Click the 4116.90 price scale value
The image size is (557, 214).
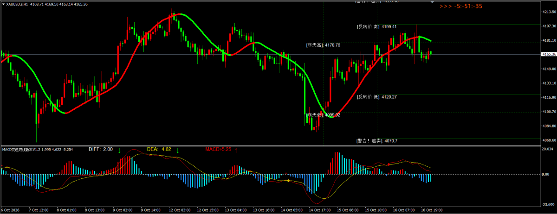point(549,98)
